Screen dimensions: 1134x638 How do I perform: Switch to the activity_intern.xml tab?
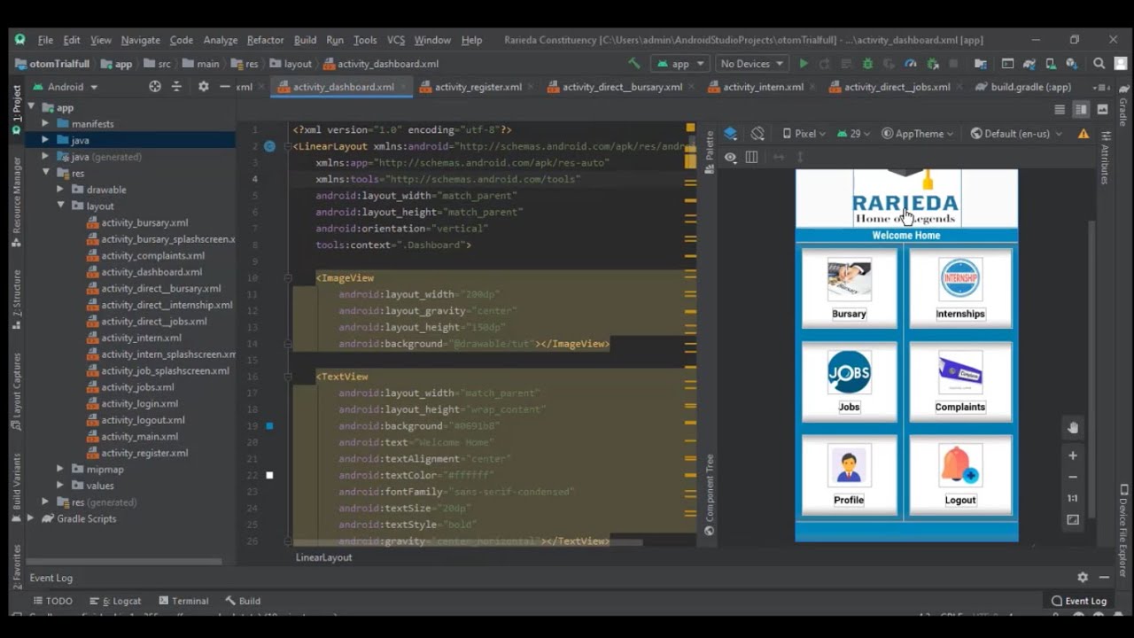[763, 87]
